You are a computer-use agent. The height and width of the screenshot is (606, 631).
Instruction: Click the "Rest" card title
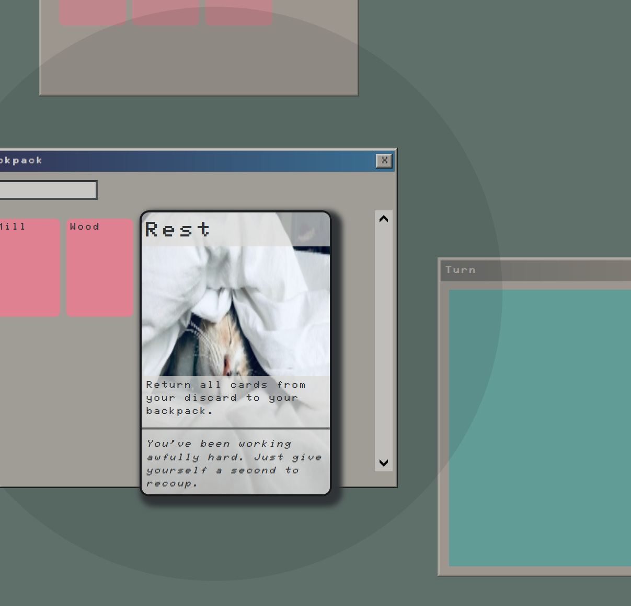[178, 230]
